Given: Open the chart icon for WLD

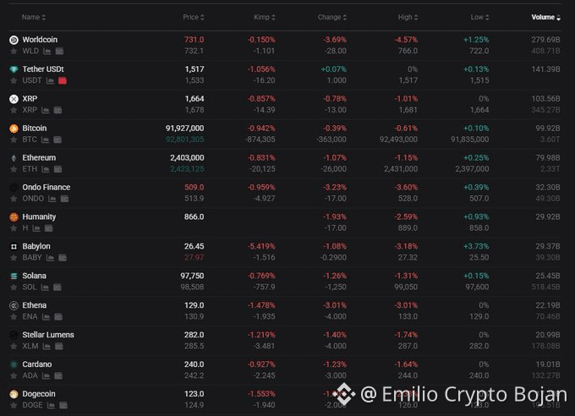Looking at the screenshot, I should click(x=47, y=51).
